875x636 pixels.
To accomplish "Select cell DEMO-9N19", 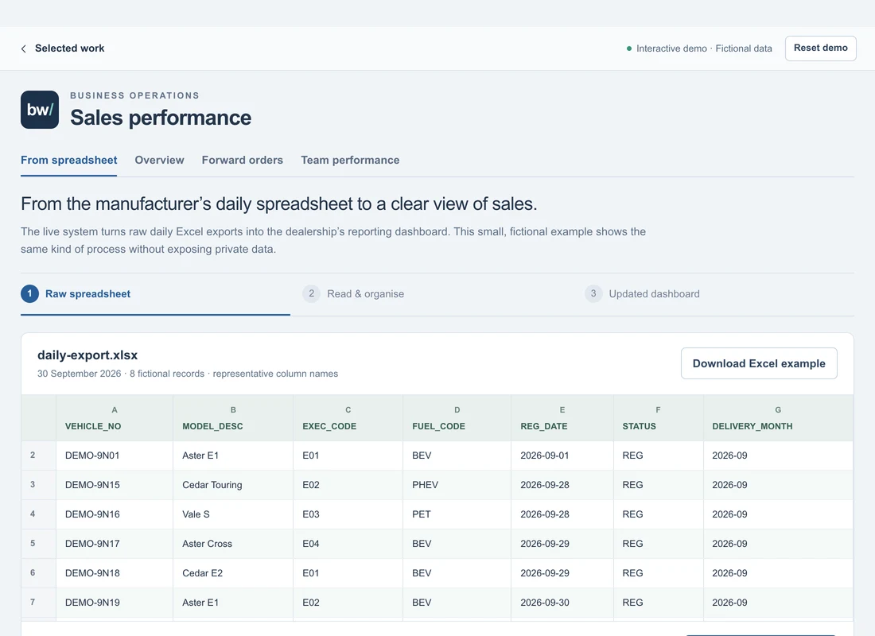I will [115, 603].
